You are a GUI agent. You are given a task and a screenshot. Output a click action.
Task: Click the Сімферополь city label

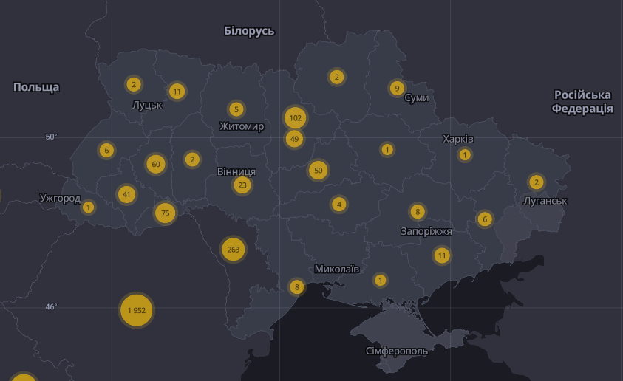[397, 351]
